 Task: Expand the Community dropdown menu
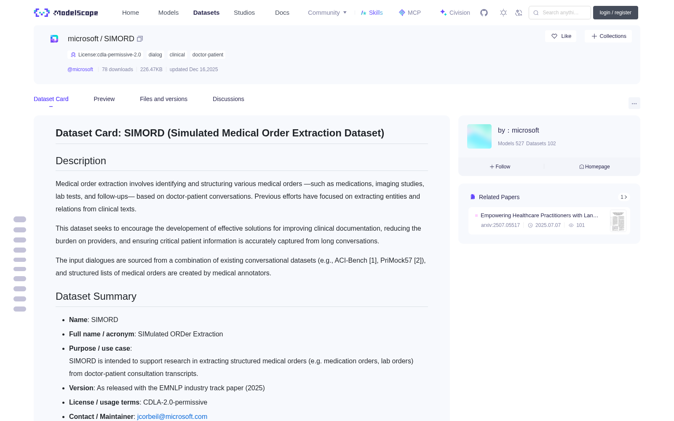[x=327, y=13]
